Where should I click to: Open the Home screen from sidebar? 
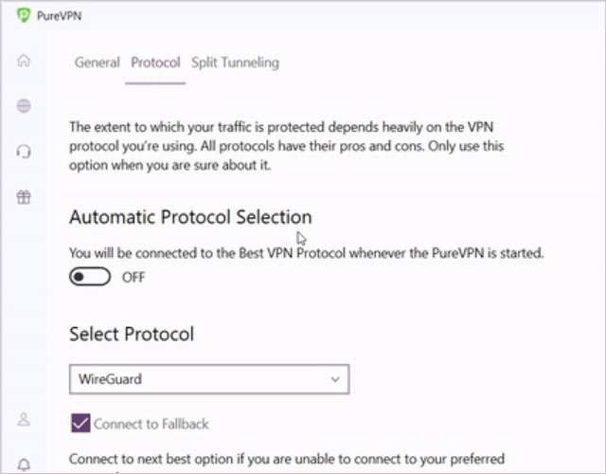[24, 62]
